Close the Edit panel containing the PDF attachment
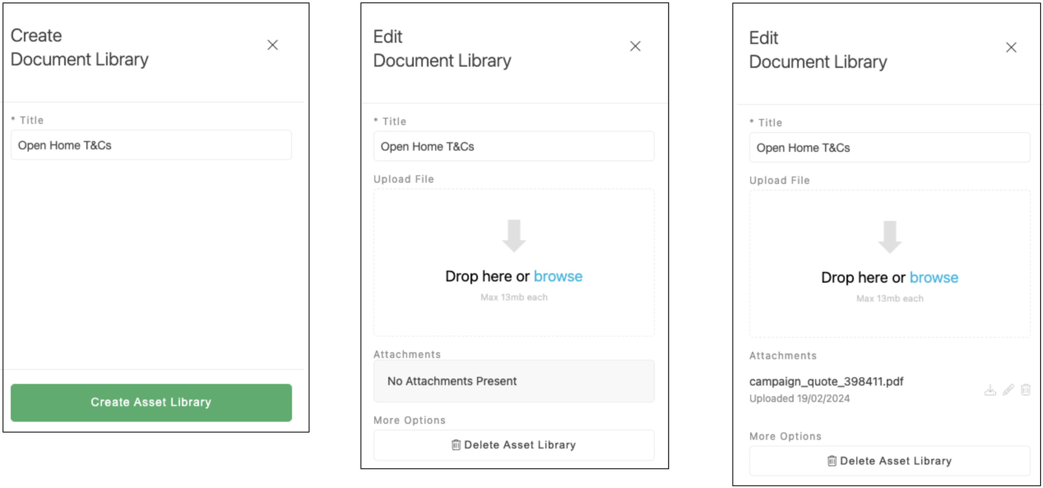This screenshot has height=488, width=1043. pos(1011,47)
